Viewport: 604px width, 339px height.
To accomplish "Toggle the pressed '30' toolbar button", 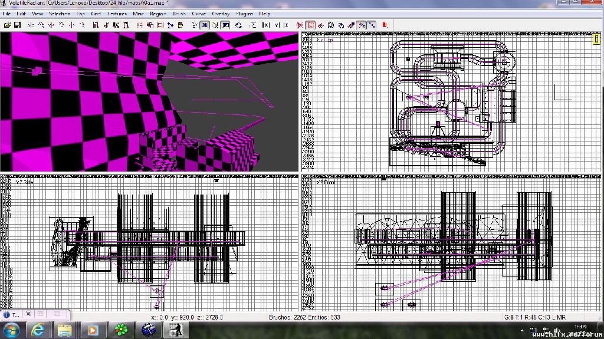I will click(205, 25).
